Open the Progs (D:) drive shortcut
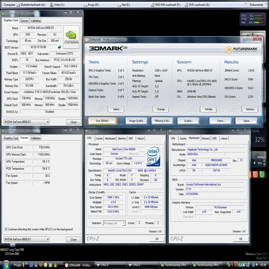 click(92, 5)
